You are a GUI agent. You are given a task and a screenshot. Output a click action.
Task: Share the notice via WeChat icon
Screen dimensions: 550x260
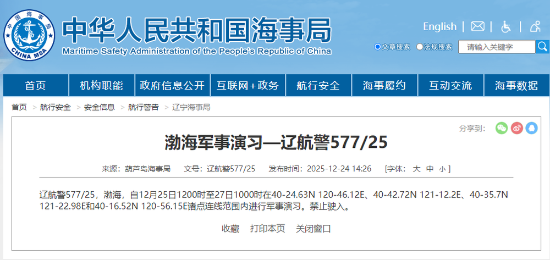coord(501,128)
